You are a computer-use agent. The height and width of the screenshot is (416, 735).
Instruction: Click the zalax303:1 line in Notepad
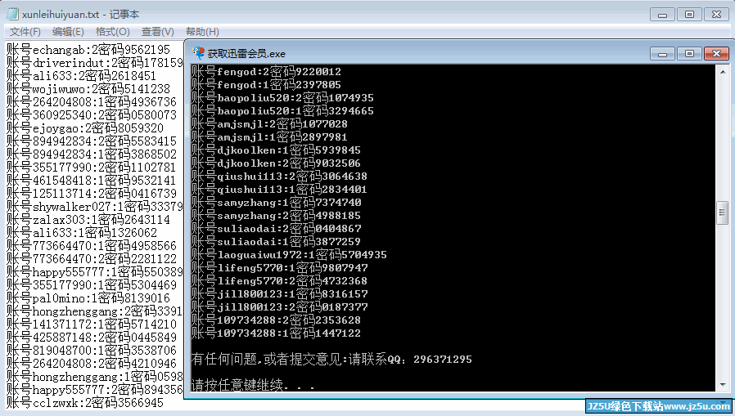click(88, 220)
